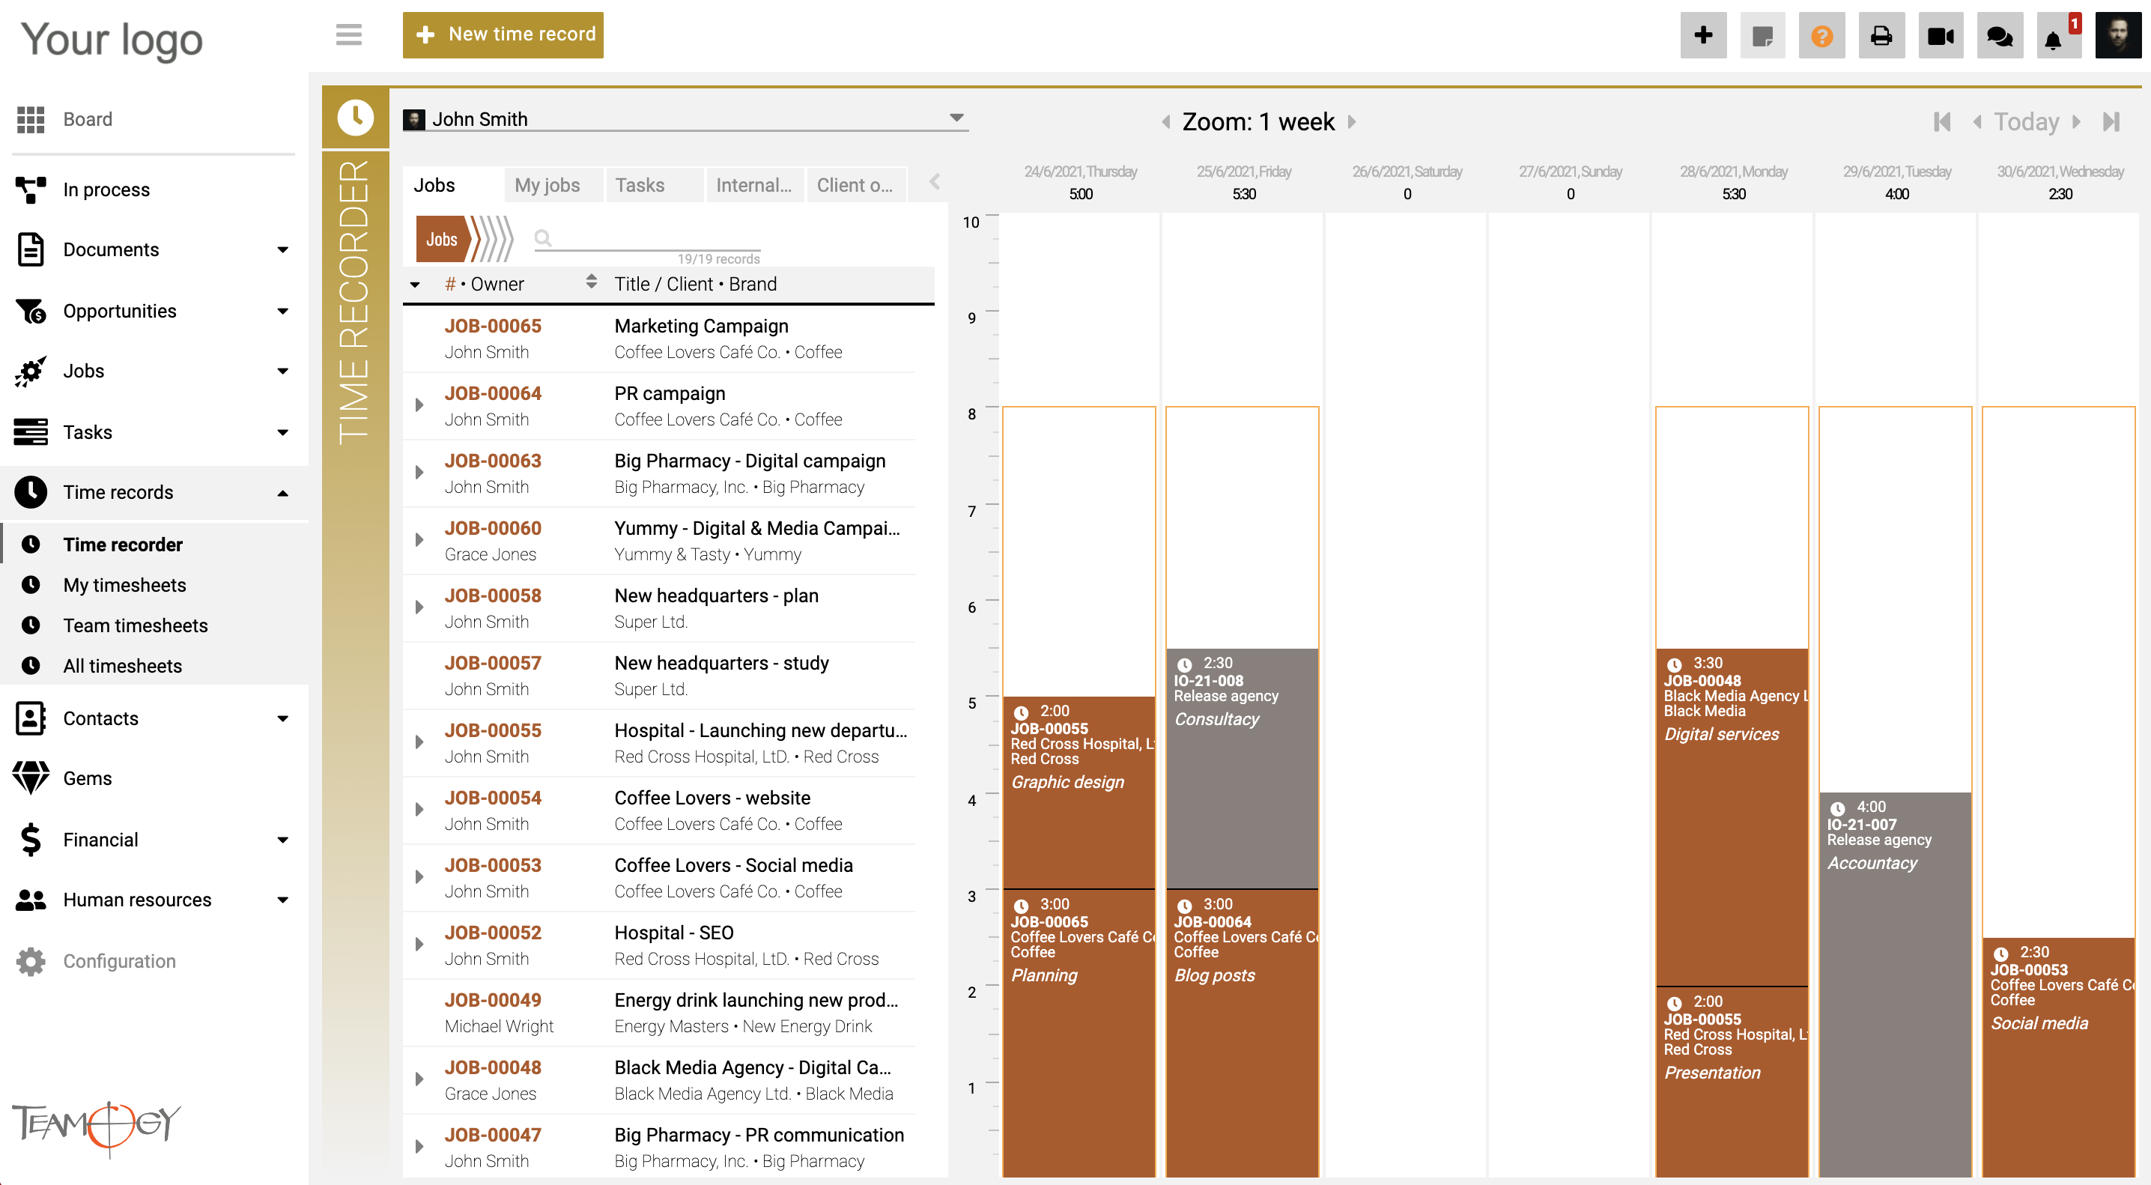Open JOB-00065 link
Image resolution: width=2151 pixels, height=1185 pixels.
pos(493,326)
